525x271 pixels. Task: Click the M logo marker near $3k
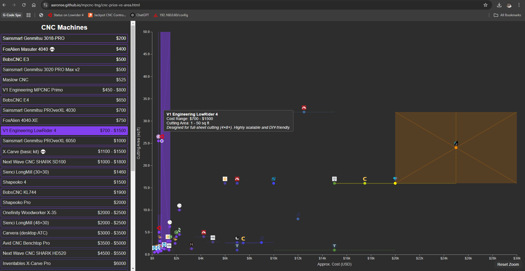click(x=192, y=244)
